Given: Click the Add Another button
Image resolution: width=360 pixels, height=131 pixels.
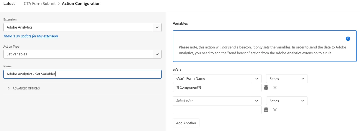Looking at the screenshot, I should pyautogui.click(x=186, y=123).
